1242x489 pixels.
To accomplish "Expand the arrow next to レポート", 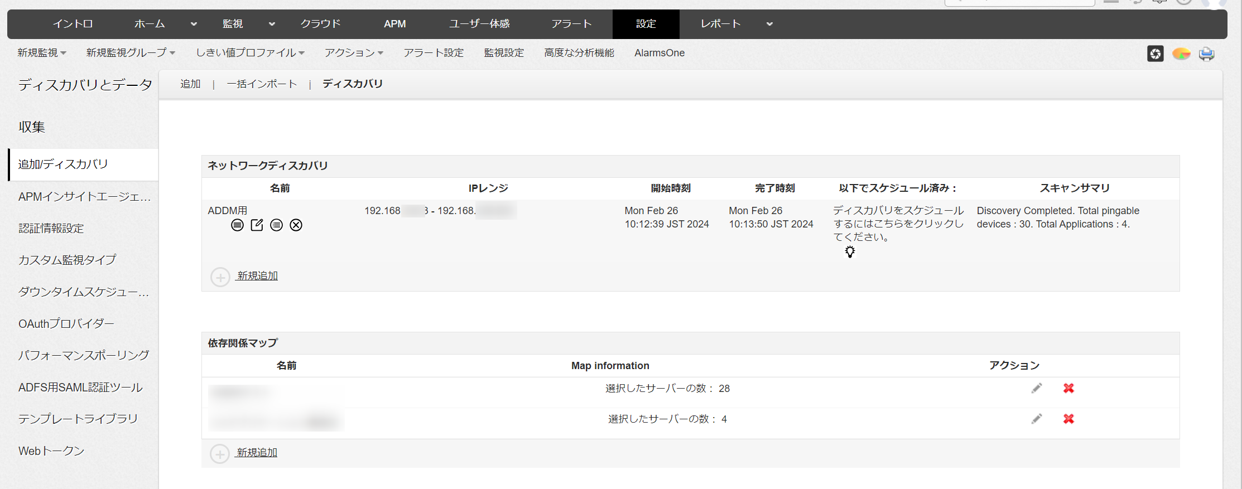I will (769, 24).
